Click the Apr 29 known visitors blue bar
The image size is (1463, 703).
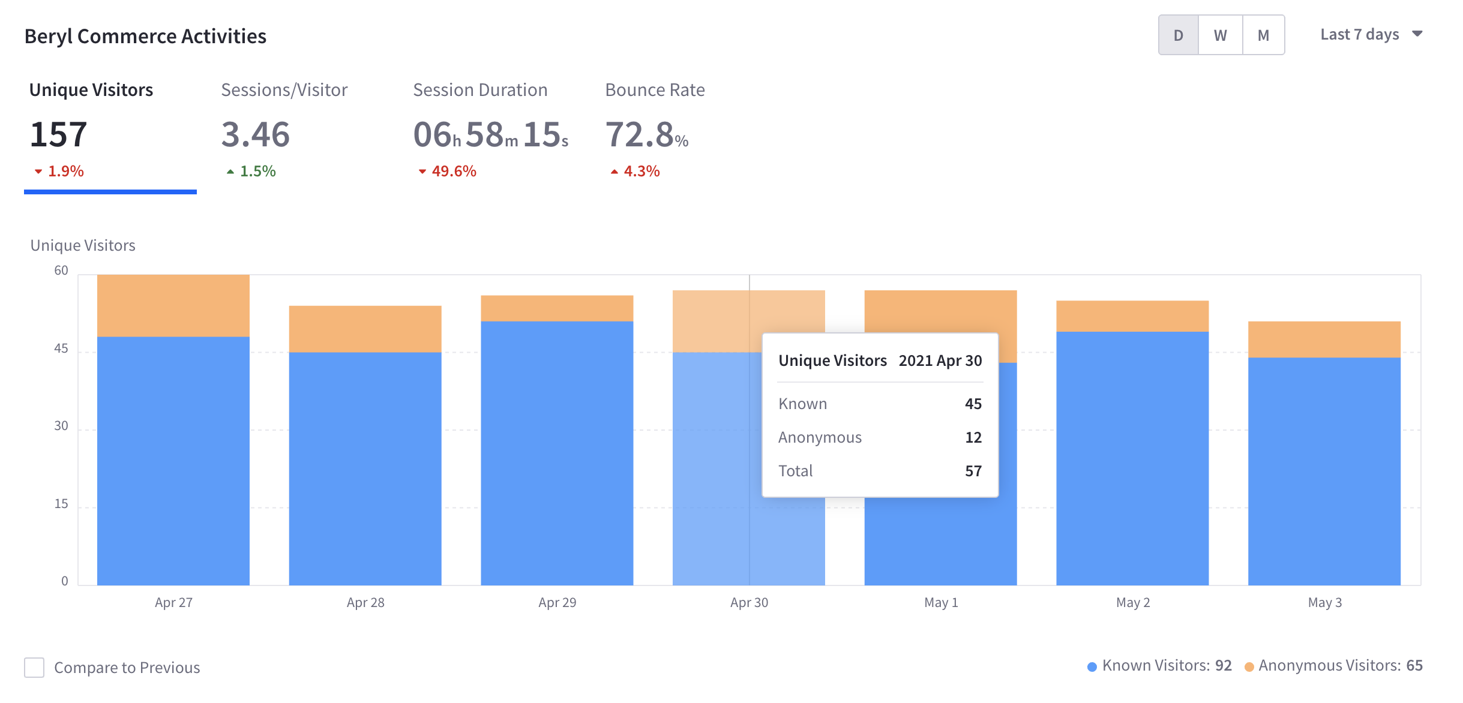pyautogui.click(x=557, y=453)
